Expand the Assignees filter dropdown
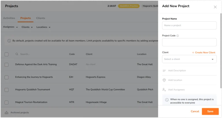The height and width of the screenshot is (118, 222). coord(10,27)
